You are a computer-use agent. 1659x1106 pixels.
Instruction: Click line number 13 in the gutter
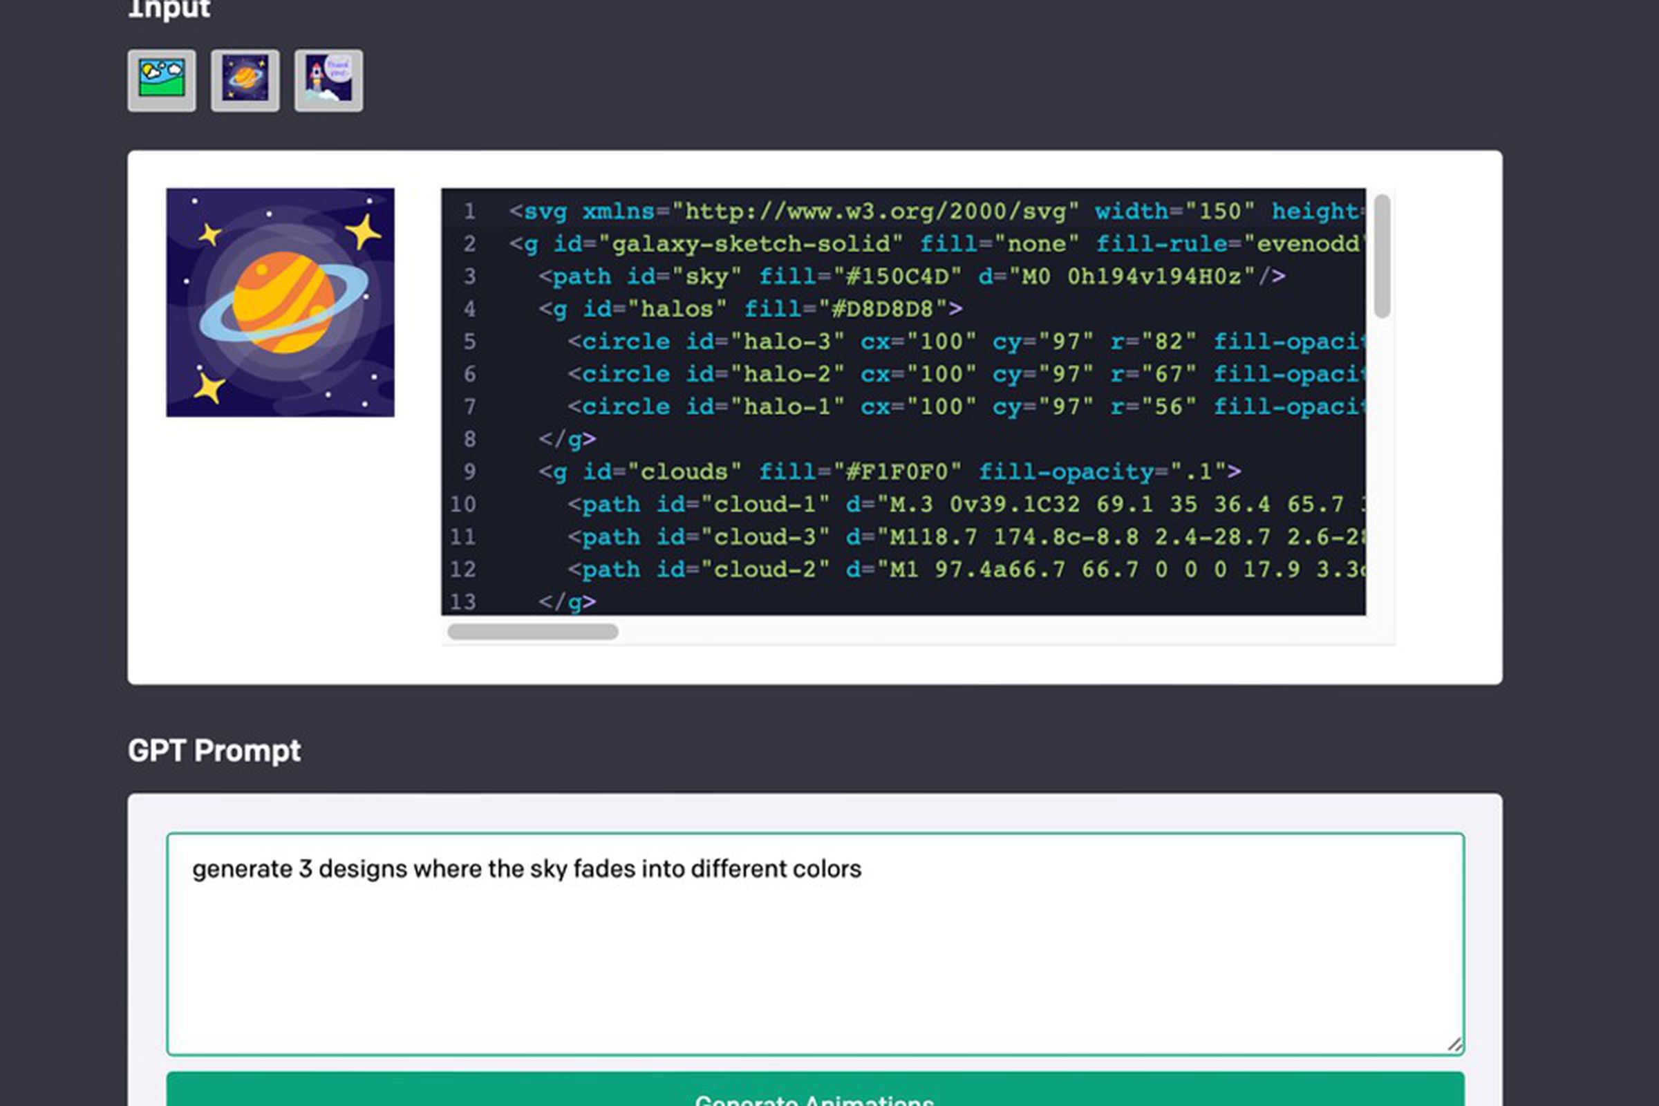tap(462, 601)
